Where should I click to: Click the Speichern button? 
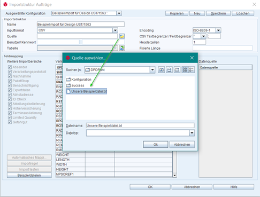tap(218, 13)
